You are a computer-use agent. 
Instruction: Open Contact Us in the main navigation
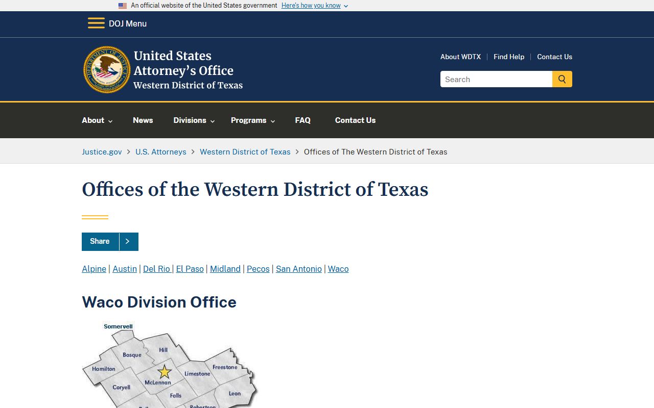coord(355,120)
